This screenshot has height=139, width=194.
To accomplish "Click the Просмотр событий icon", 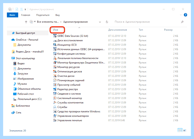I will click(55, 85).
